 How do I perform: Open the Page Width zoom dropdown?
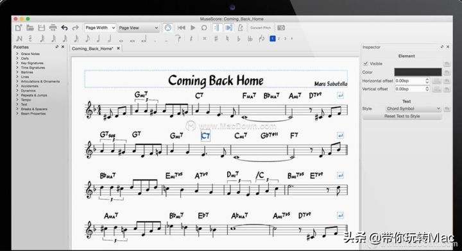[x=100, y=28]
